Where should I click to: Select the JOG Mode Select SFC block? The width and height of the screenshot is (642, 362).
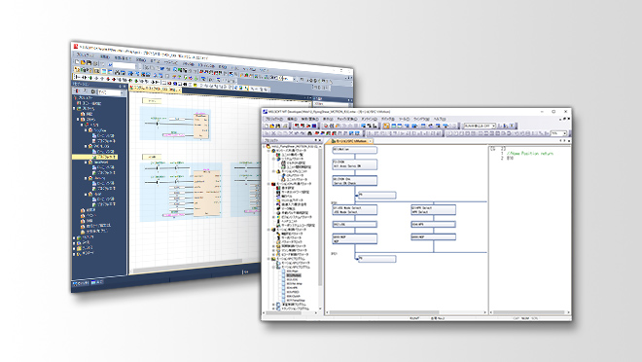[x=355, y=209]
